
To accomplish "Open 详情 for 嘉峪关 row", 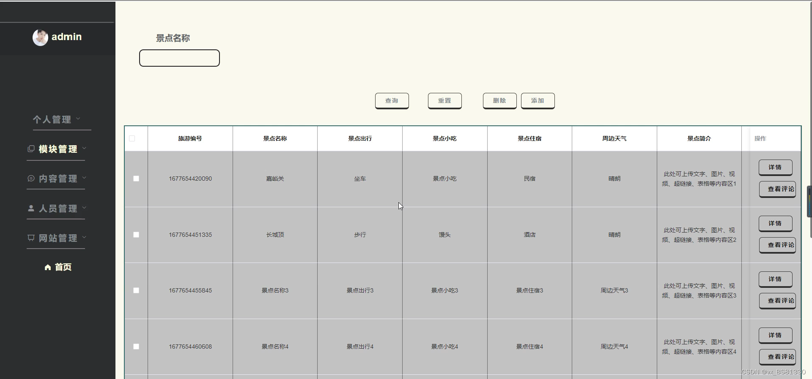I will point(776,168).
